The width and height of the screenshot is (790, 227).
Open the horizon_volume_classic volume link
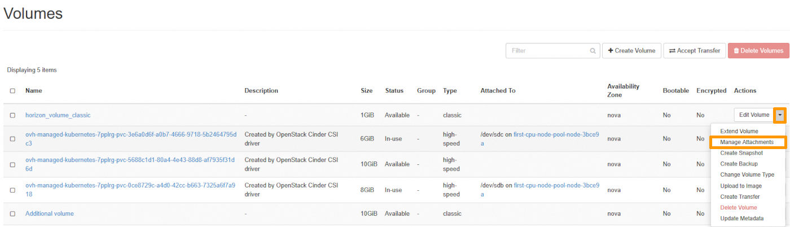click(58, 115)
